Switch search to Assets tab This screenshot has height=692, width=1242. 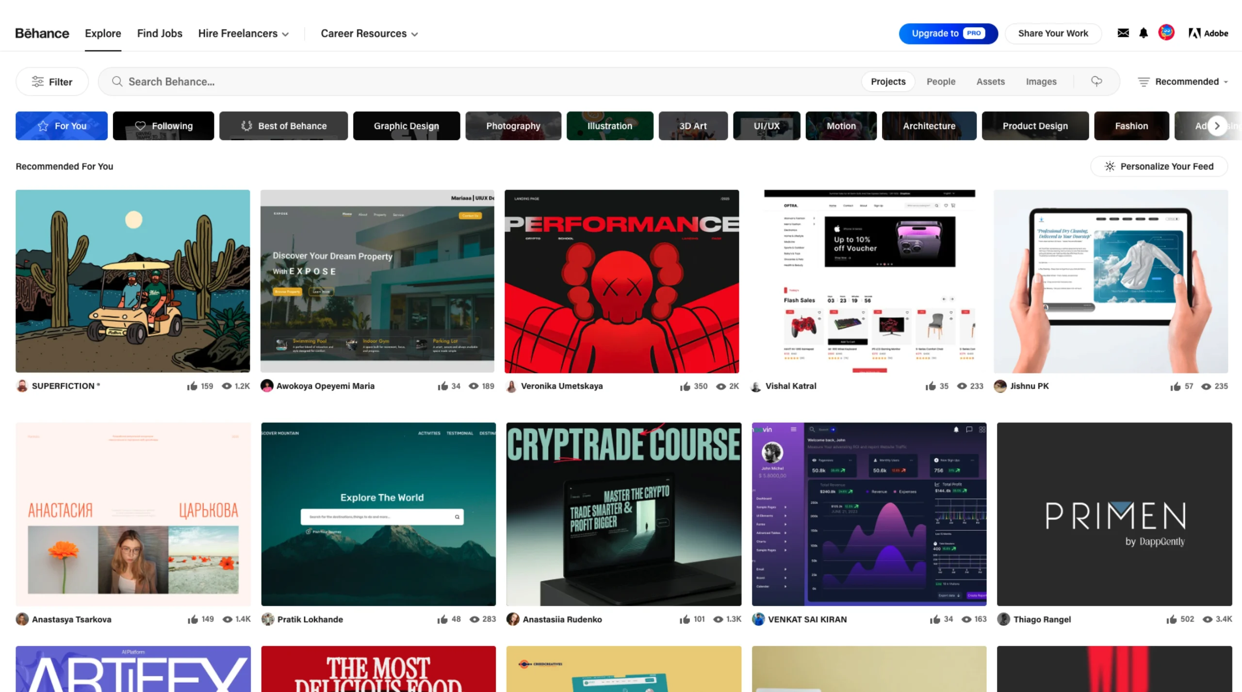[x=990, y=81]
